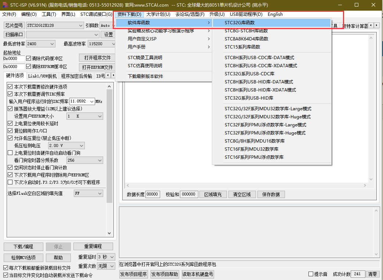Enable the 提示音 checkbox
383x280 pixels.
(x=311, y=274)
